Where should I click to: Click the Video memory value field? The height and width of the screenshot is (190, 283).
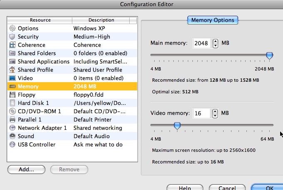click(202, 113)
